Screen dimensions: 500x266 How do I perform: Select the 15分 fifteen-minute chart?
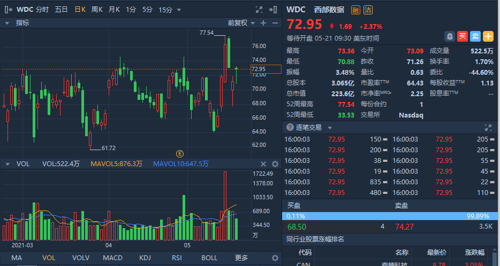tap(165, 10)
